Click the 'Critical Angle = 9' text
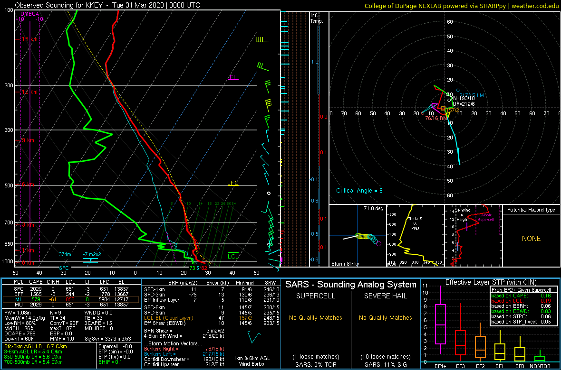561x370 pixels. [x=359, y=191]
